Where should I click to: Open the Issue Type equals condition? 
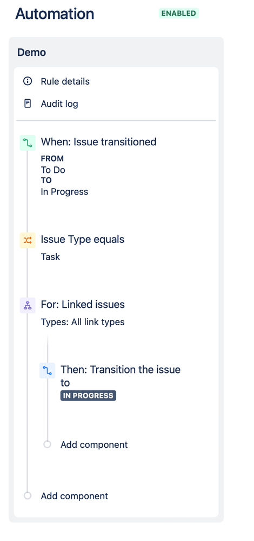click(83, 240)
